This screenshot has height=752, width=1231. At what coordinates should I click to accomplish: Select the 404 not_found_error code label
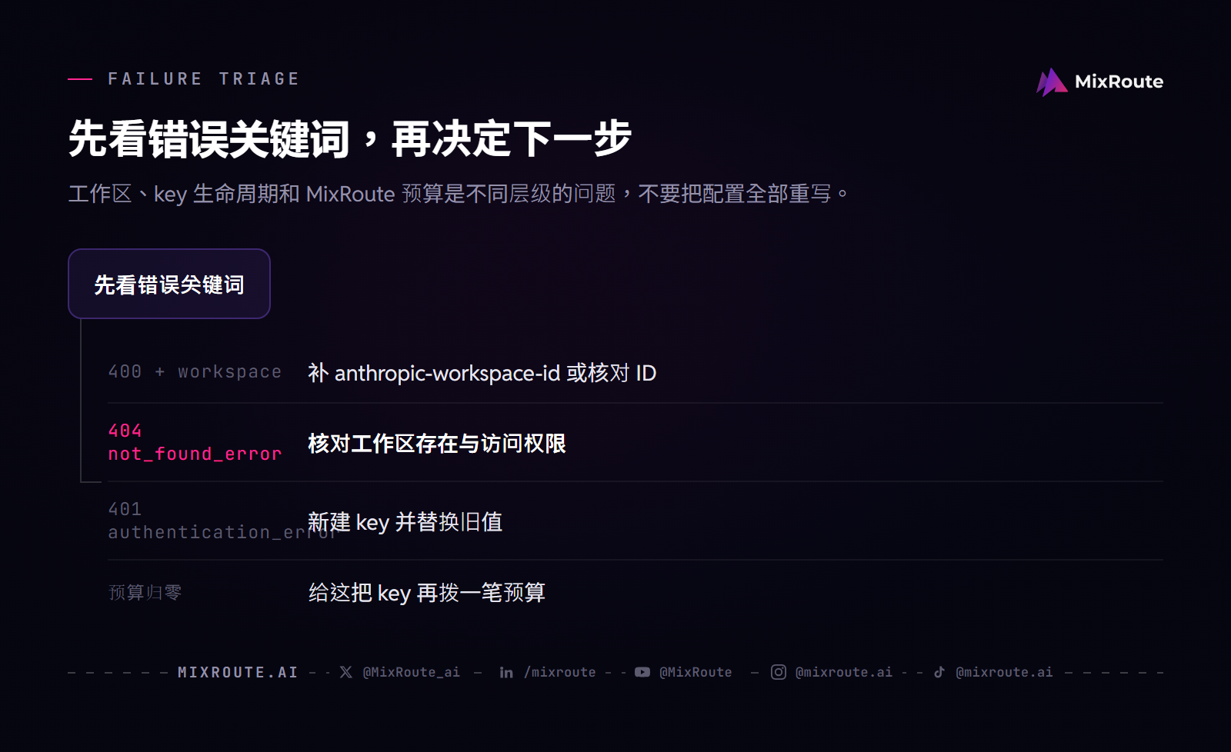(195, 442)
